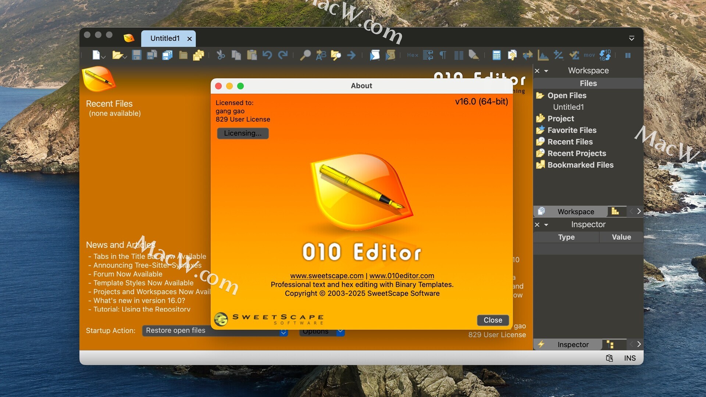Image resolution: width=706 pixels, height=397 pixels.
Task: Click the Open File folder icon
Action: (117, 55)
